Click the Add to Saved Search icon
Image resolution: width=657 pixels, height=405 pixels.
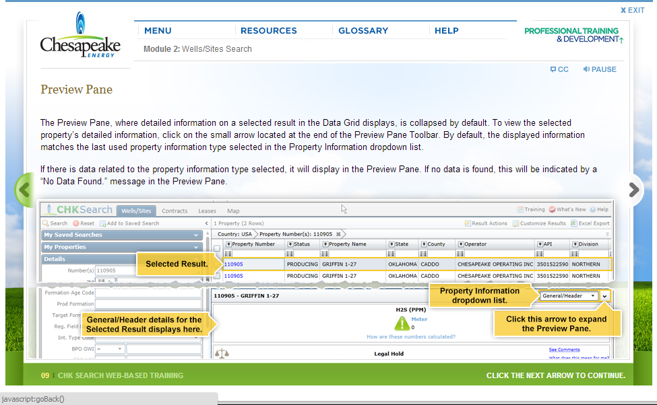(102, 223)
